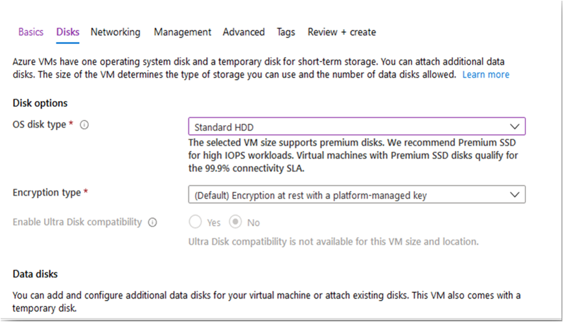This screenshot has height=322, width=563.
Task: Select the Disks tab
Action: [x=67, y=32]
